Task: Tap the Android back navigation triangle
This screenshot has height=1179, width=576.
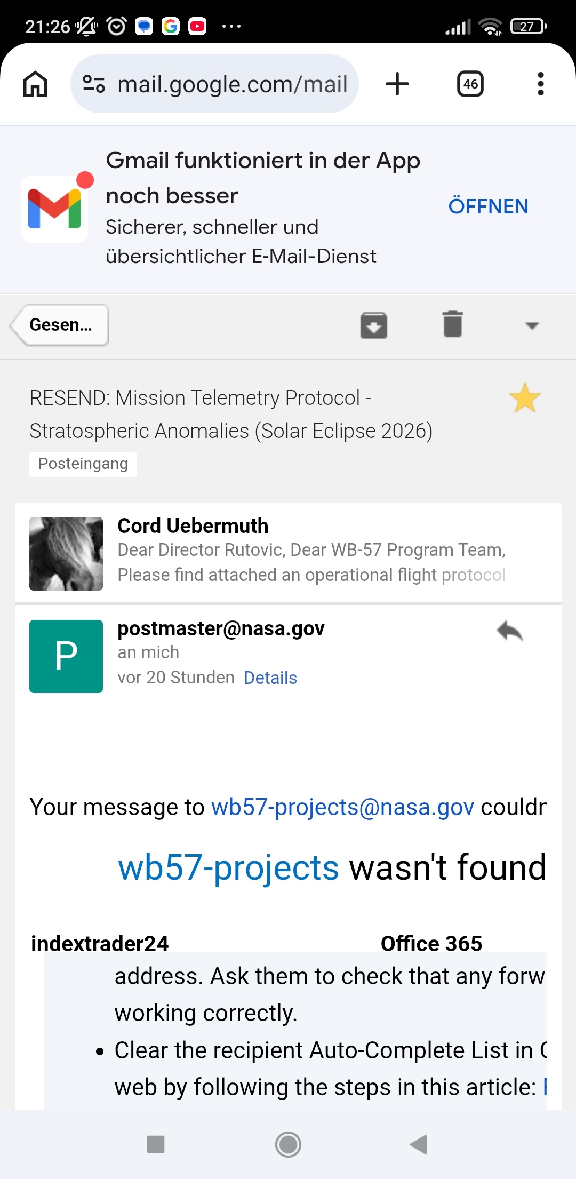Action: pos(419,1144)
